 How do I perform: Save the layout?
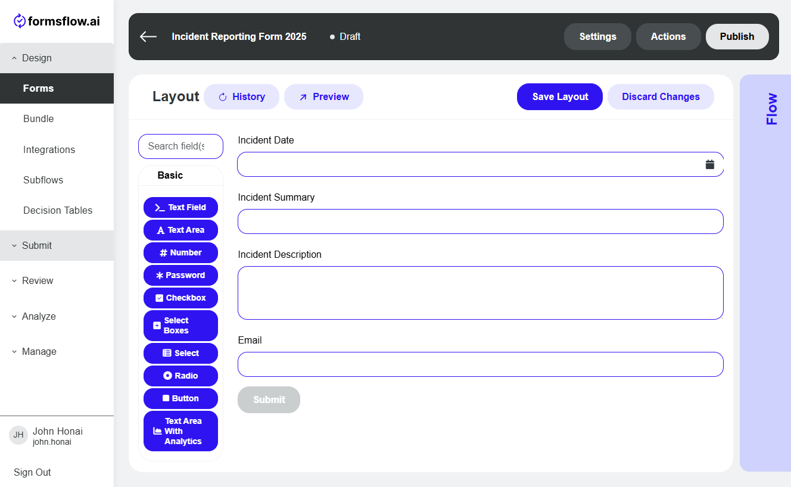(560, 96)
